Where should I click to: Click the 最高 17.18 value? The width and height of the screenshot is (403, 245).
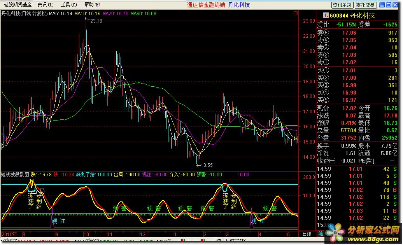click(391, 115)
